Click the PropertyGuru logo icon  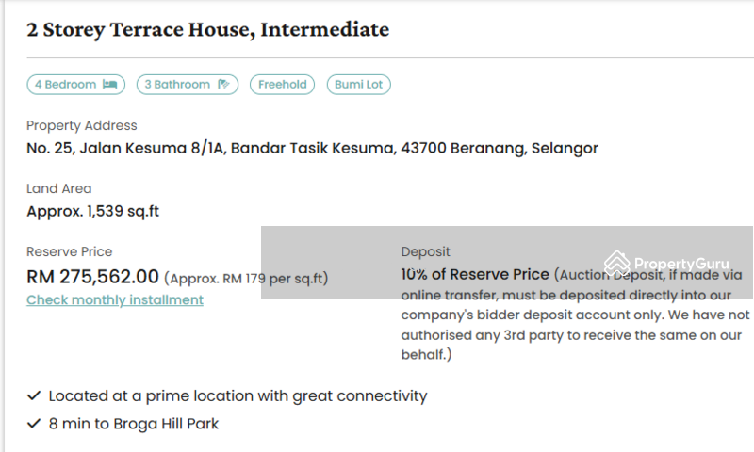[x=617, y=264]
